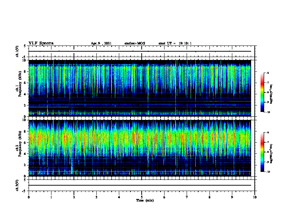The image size is (287, 221).
Task: Click the ch.1 colorbar log(PSD) unit label
Action: tap(271, 94)
